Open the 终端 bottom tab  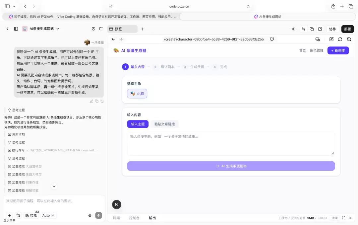click(x=116, y=218)
